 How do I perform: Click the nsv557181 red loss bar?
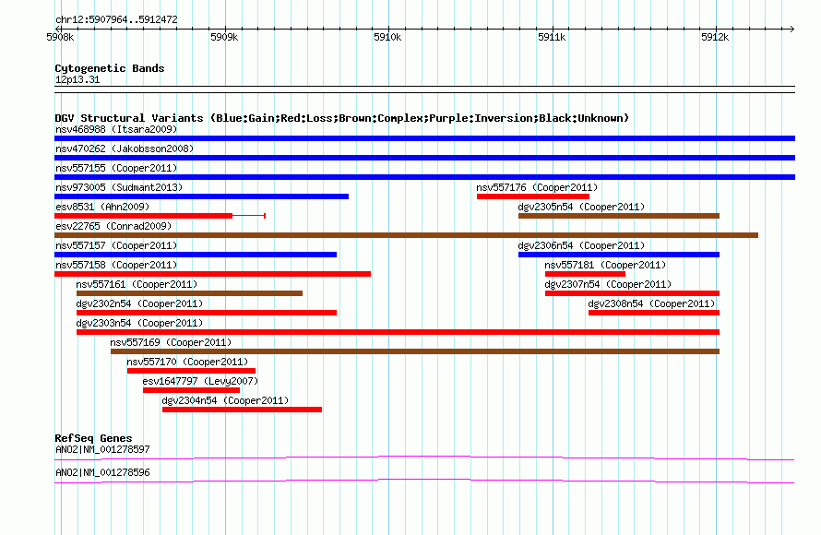[x=586, y=274]
